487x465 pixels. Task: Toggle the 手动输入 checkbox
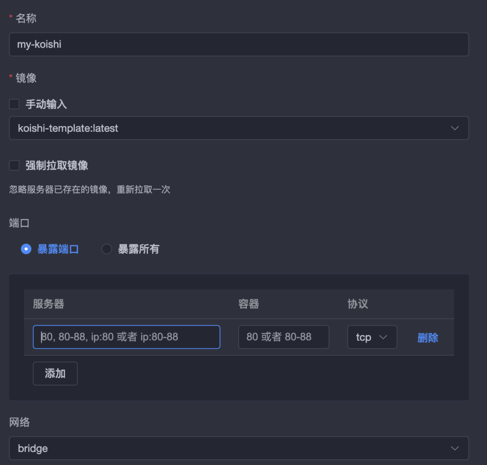click(x=14, y=104)
